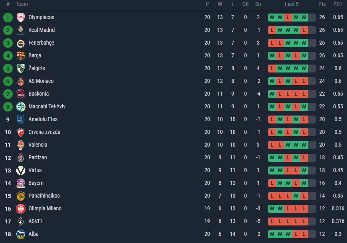Open Olimpia Milano team link

pyautogui.click(x=45, y=208)
